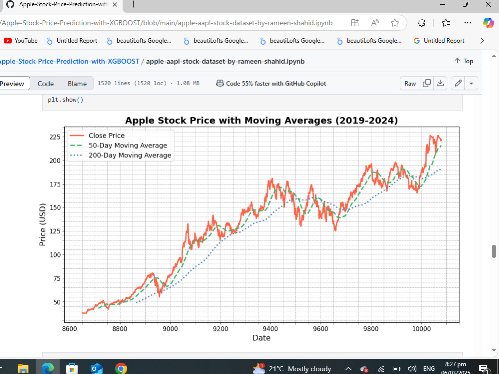This screenshot has width=499, height=374.
Task: Open the split screen icon in address bar
Action: click(355, 23)
